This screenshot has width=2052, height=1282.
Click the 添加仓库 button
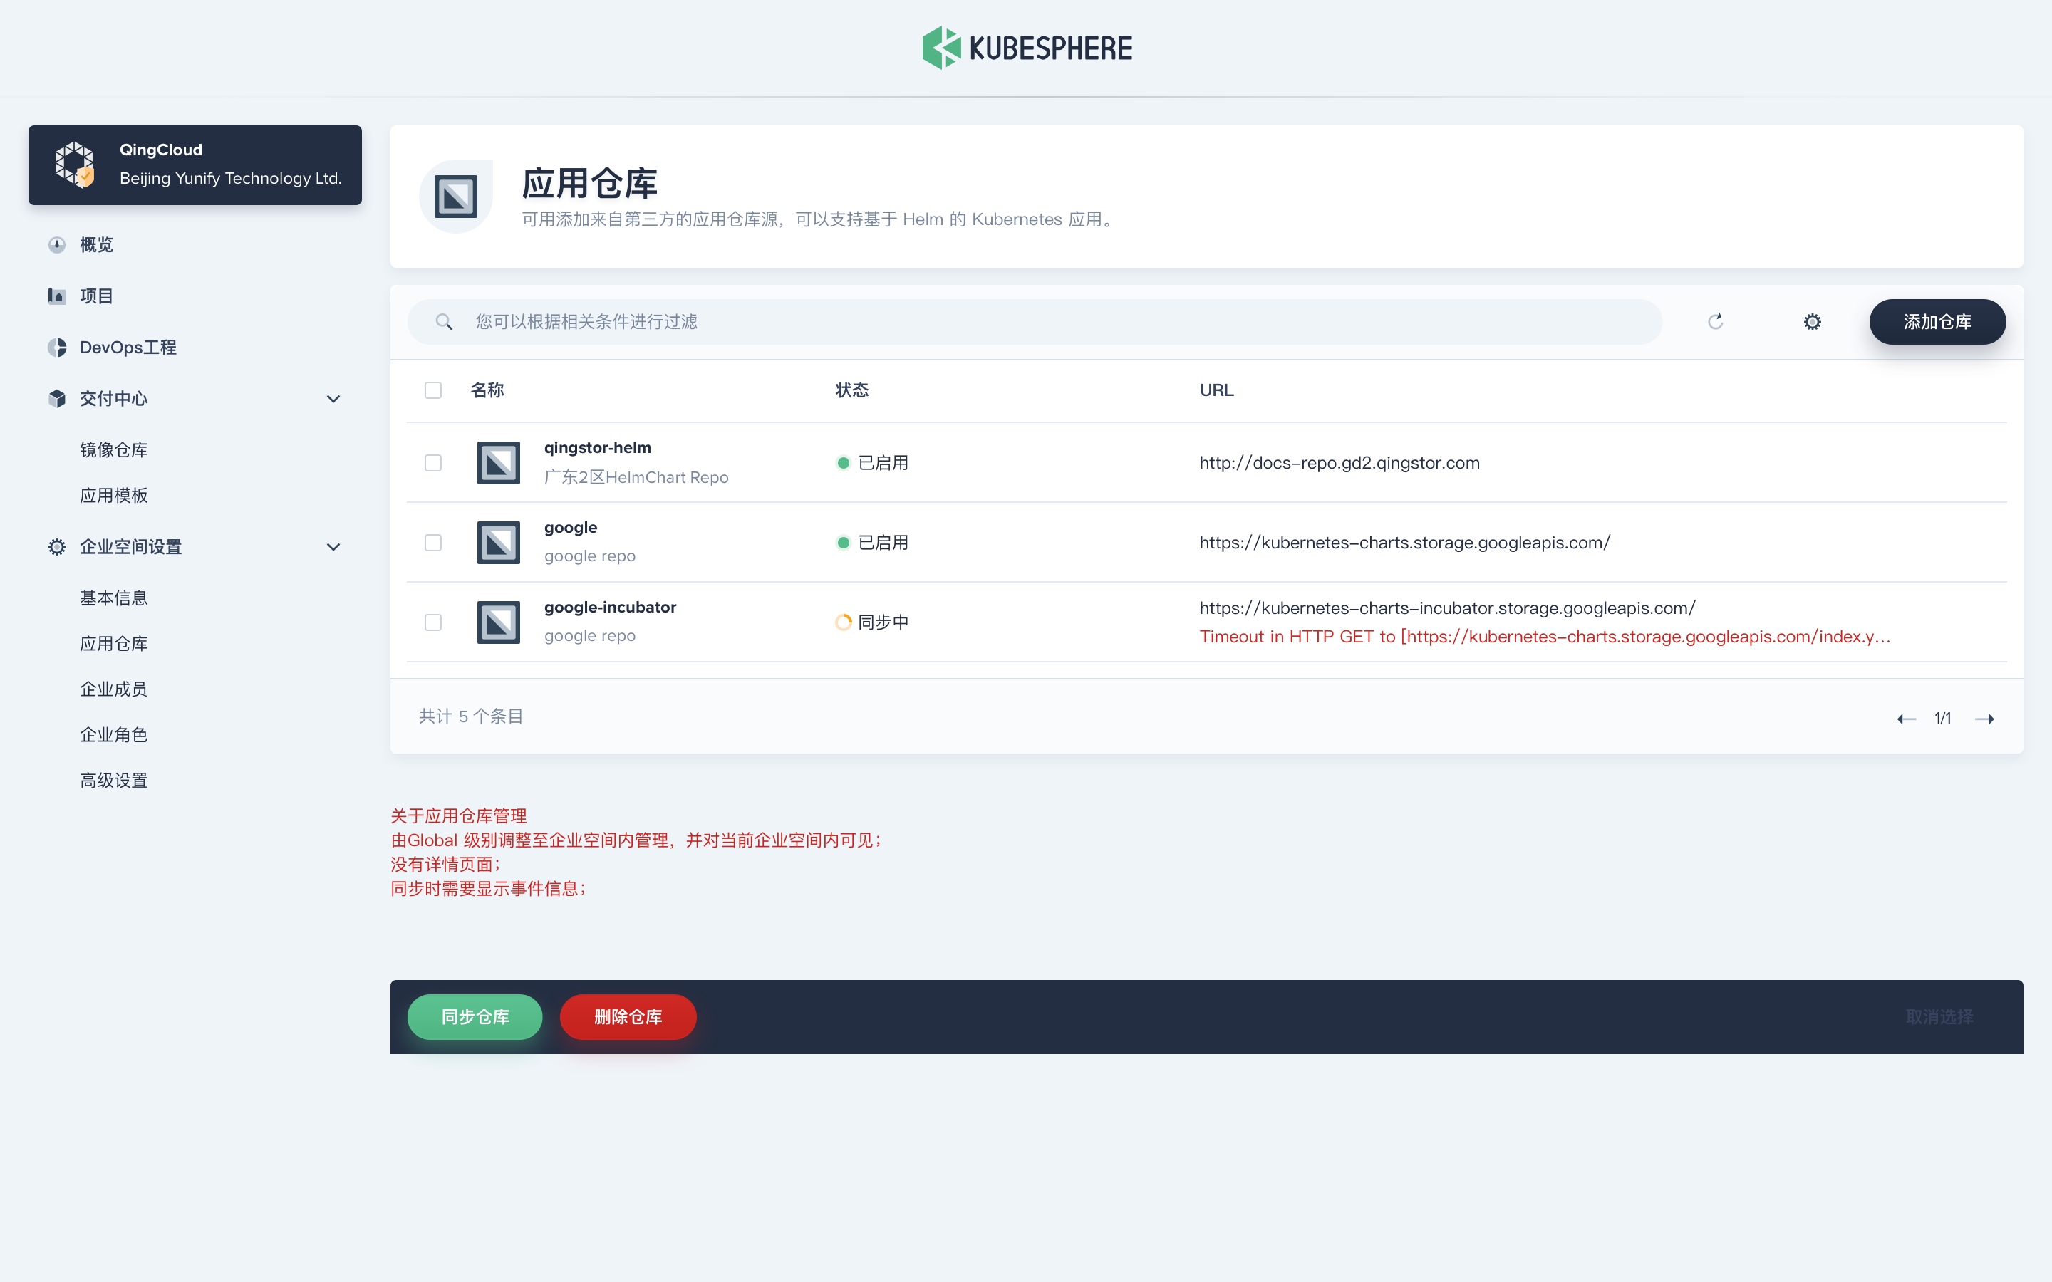click(1937, 321)
